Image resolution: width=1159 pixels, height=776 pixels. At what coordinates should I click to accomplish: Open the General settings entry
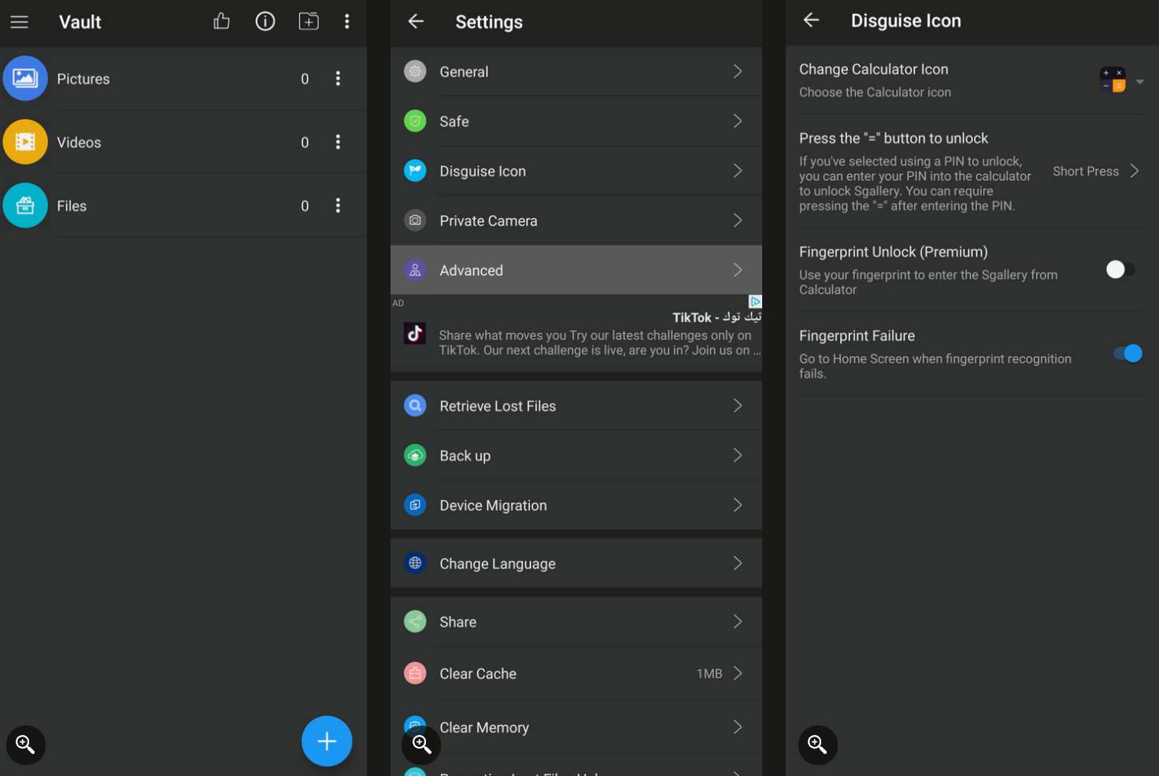click(576, 72)
